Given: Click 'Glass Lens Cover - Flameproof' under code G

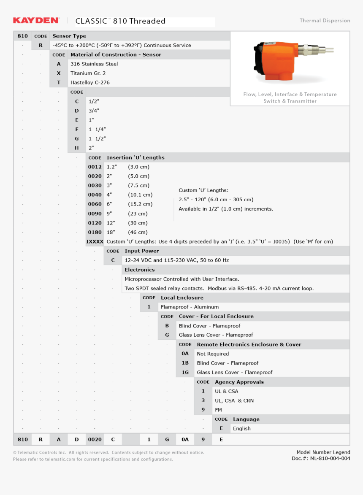Looking at the screenshot, I should coord(216,335).
